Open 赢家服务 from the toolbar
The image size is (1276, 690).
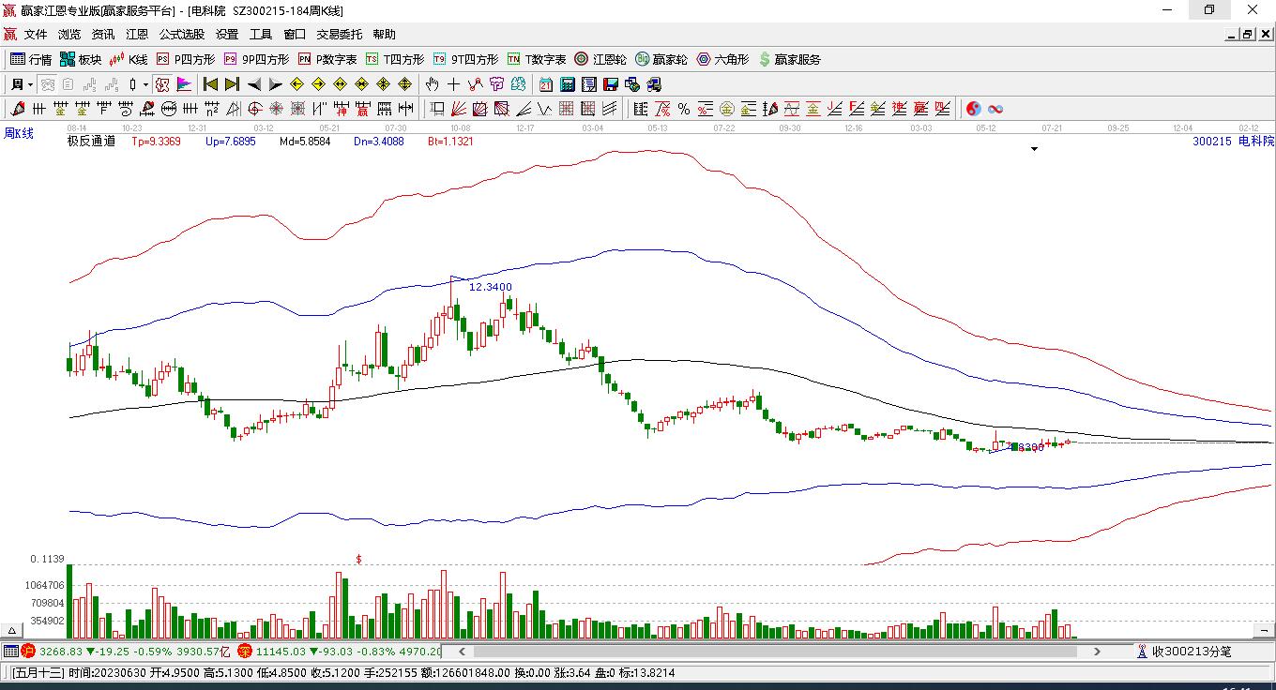pyautogui.click(x=789, y=59)
